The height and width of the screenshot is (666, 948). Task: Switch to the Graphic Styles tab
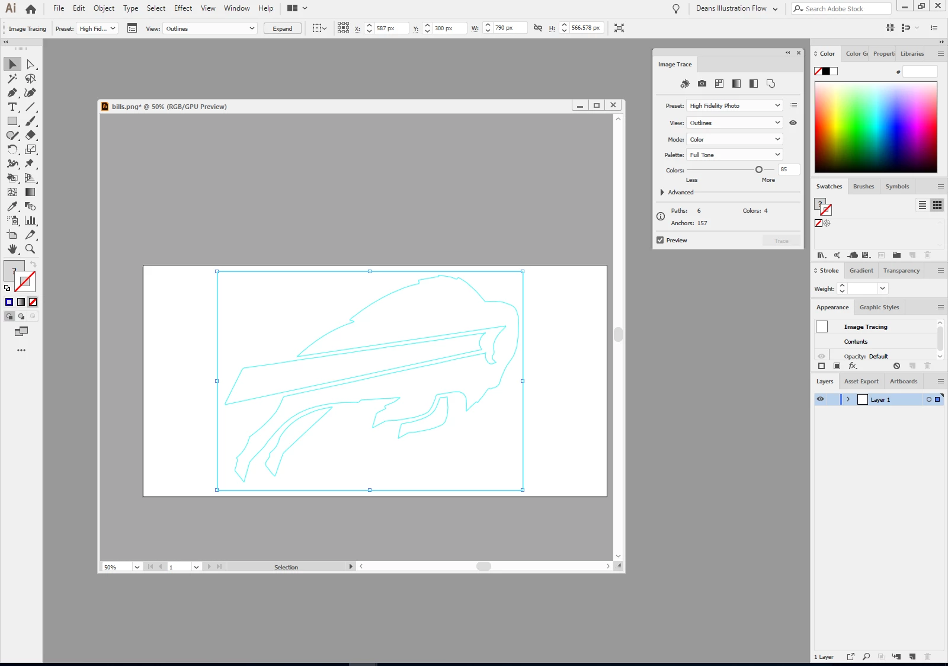879,308
